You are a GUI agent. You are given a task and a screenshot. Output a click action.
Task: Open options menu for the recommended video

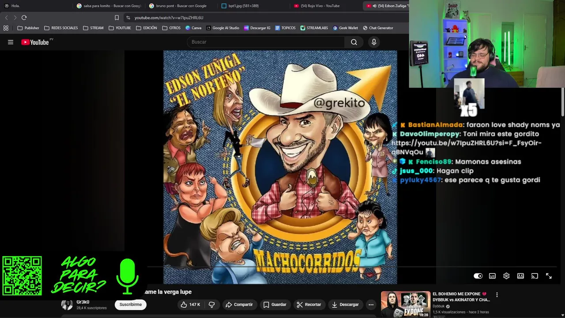pos(497,295)
